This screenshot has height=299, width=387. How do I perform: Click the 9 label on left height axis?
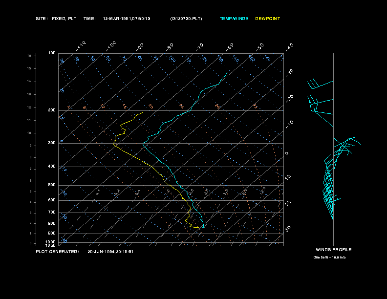coord(31,146)
